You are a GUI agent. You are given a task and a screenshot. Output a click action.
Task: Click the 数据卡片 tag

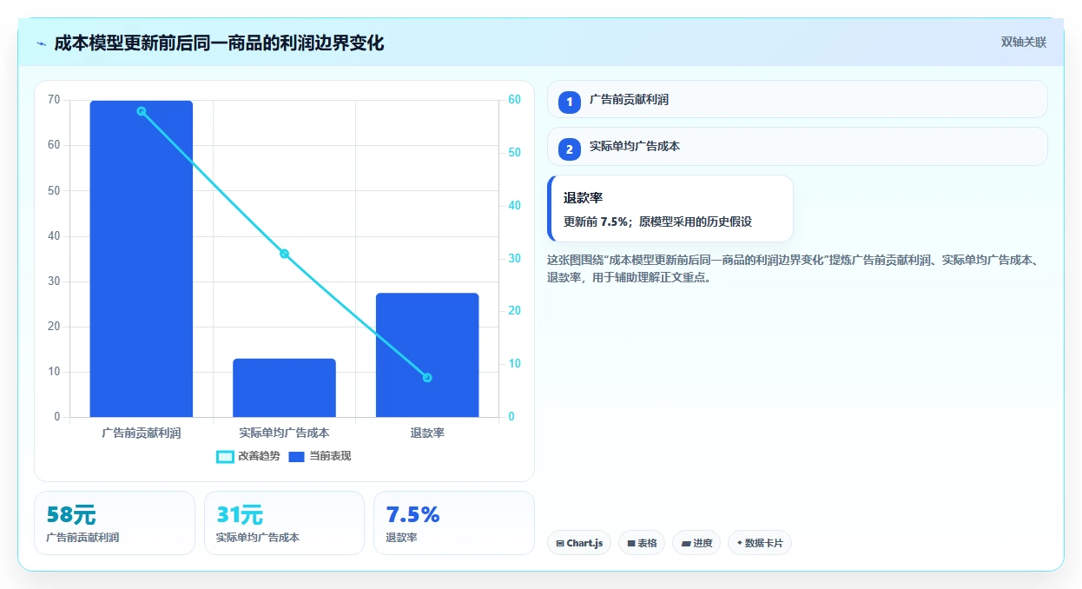pyautogui.click(x=760, y=543)
